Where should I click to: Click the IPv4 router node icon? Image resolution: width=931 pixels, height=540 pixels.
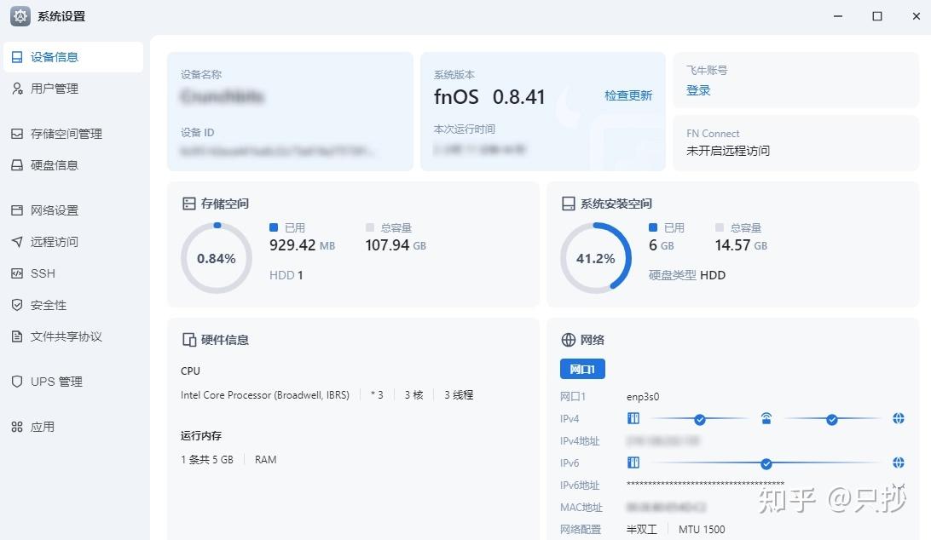766,419
